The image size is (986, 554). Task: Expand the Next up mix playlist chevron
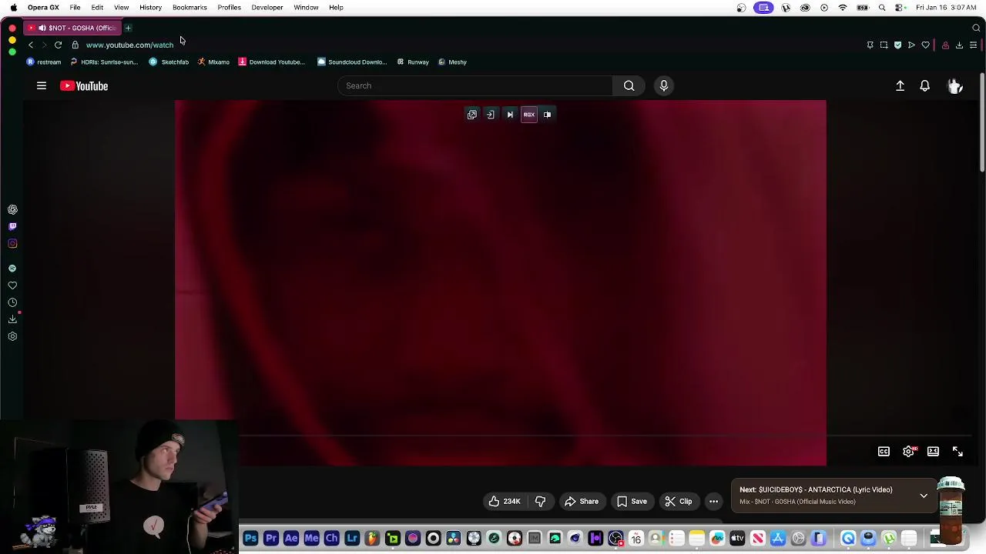[x=924, y=496]
